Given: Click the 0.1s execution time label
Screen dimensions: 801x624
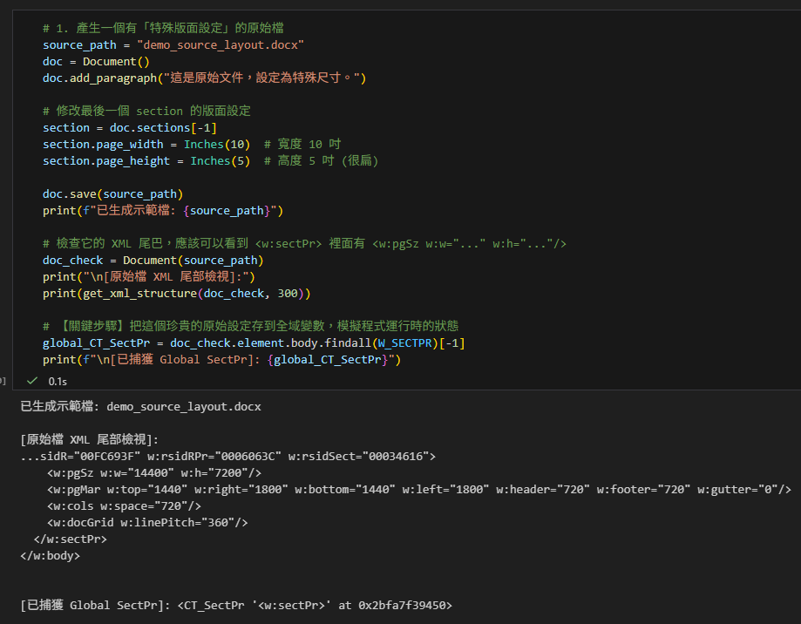Looking at the screenshot, I should (58, 381).
